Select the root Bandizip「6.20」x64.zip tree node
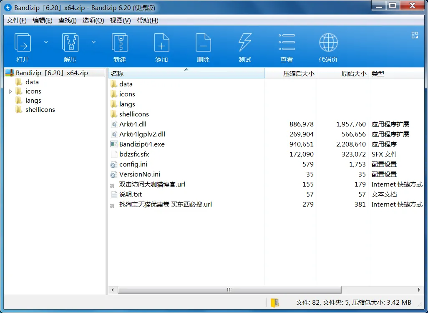The width and height of the screenshot is (428, 313). 55,73
